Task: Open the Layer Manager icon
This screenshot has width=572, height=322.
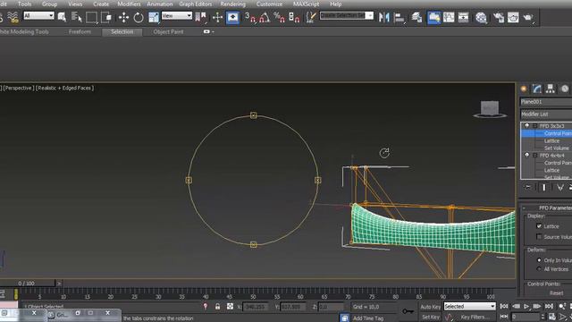Action: pyautogui.click(x=416, y=17)
